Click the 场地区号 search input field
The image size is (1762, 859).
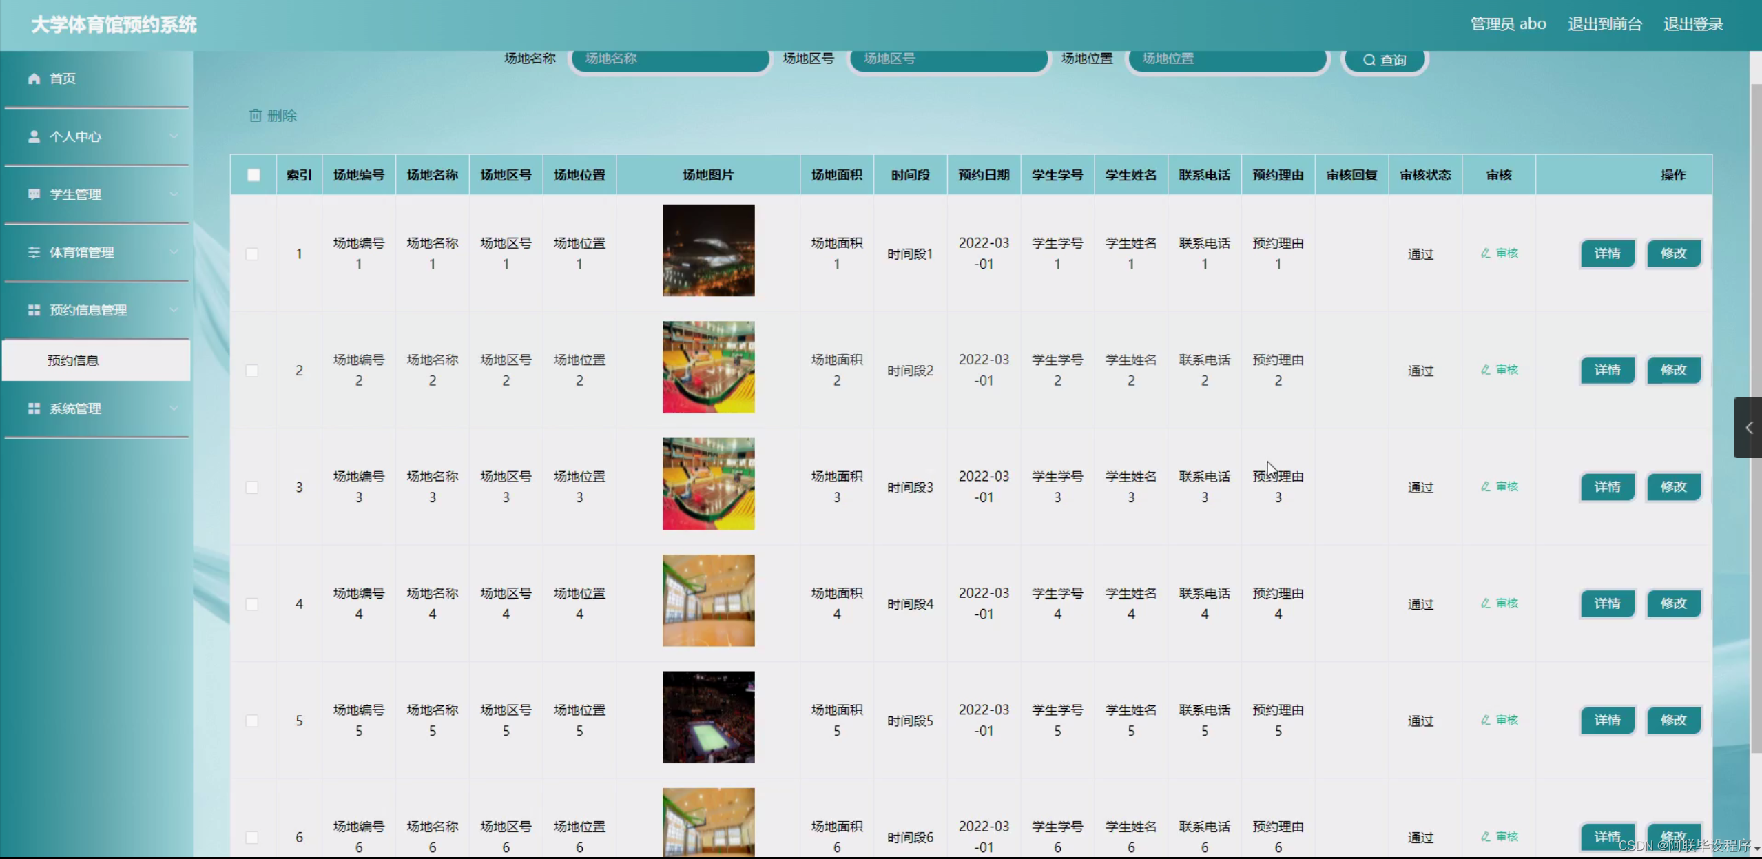(x=948, y=59)
